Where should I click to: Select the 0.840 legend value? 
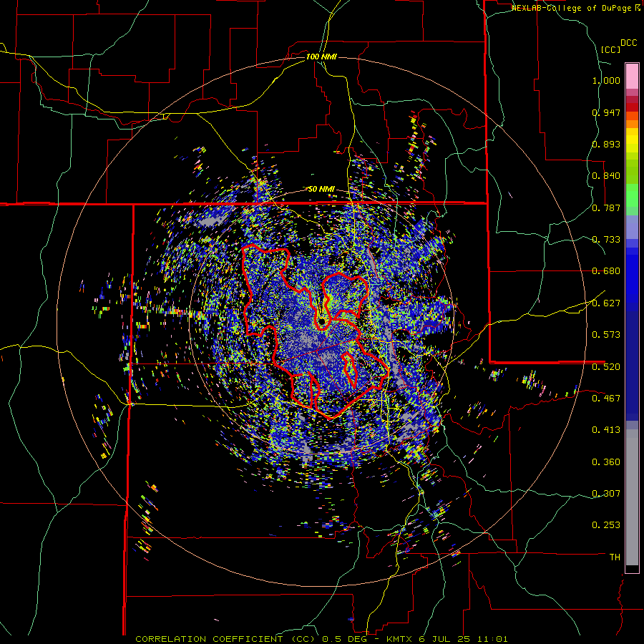click(606, 176)
